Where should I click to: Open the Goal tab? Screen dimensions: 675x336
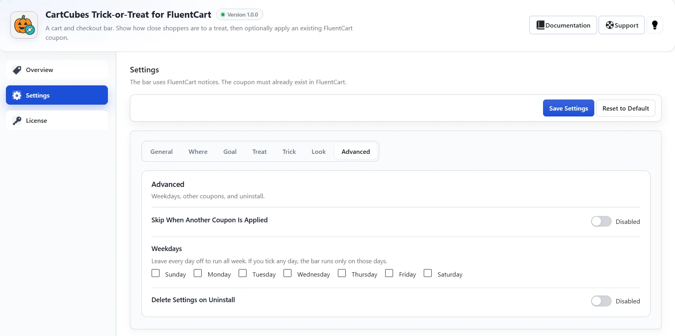click(230, 151)
